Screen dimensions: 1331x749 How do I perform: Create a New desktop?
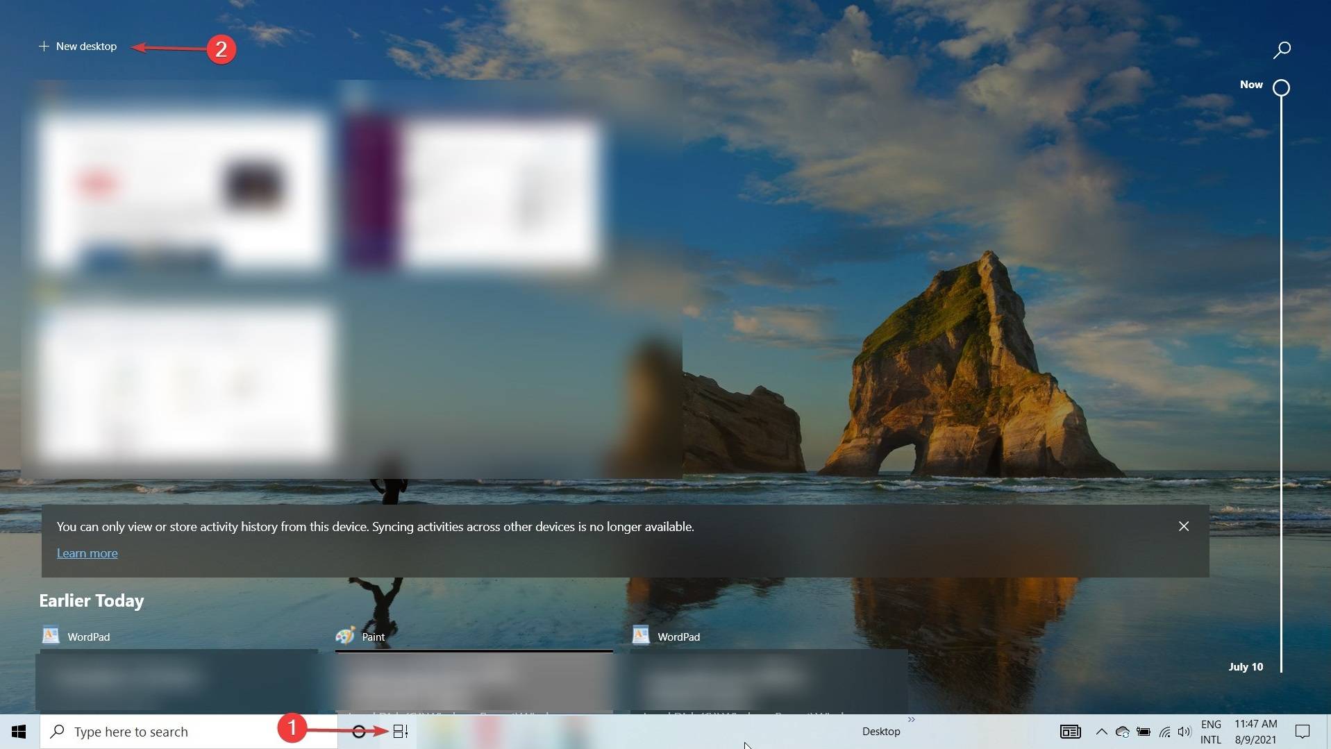coord(78,46)
